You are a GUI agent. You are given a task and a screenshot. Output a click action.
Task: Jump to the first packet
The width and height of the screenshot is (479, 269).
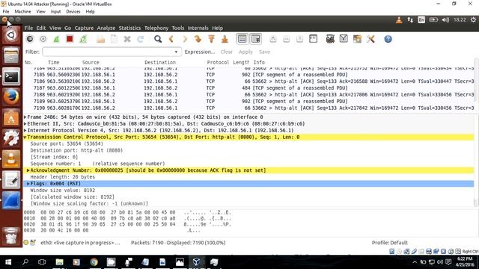211,39
